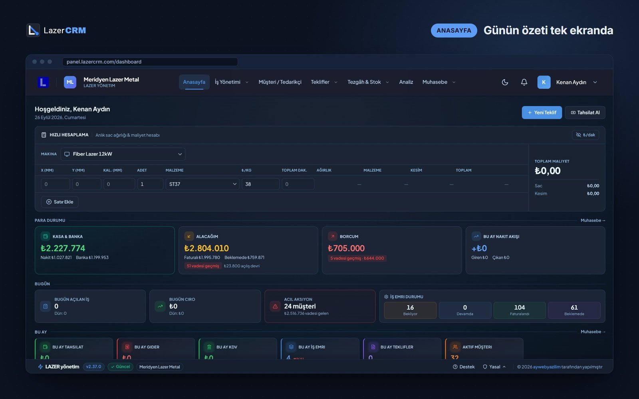The width and height of the screenshot is (639, 399).
Task: Click the Yeni Teklif button
Action: click(x=542, y=113)
